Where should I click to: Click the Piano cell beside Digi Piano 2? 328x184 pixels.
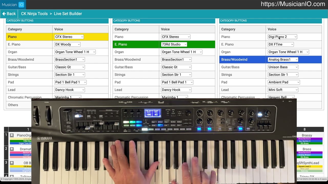pos(243,37)
